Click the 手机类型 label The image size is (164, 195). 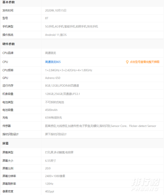pyautogui.click(x=8, y=27)
